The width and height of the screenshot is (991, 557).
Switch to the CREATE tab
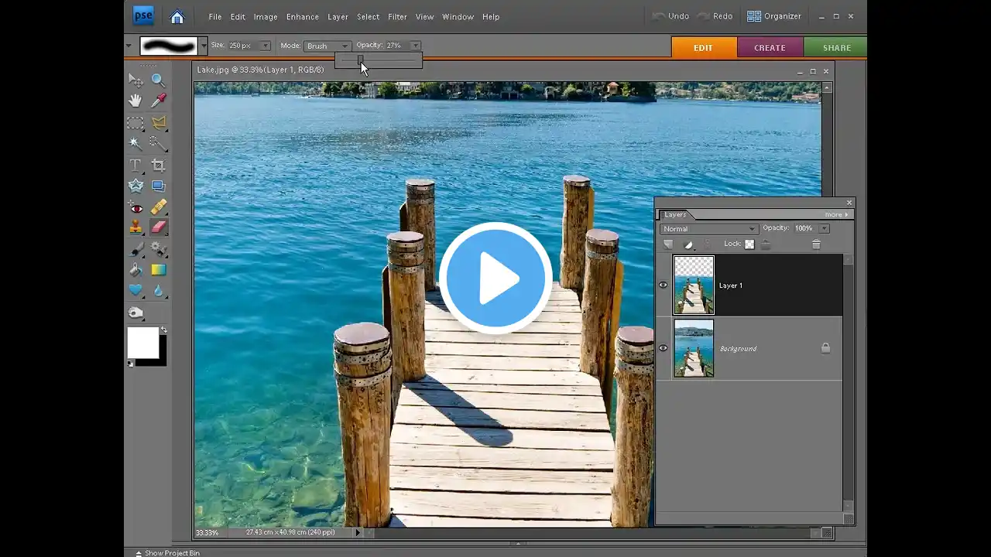click(x=770, y=47)
